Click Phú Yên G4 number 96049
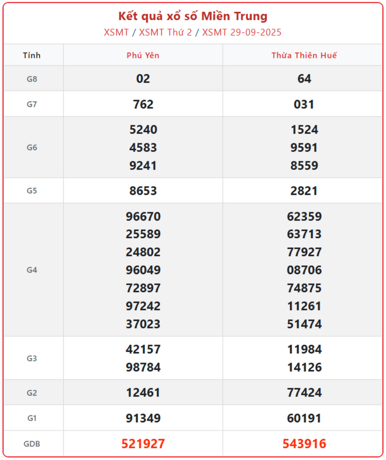Viewport: 386px width, 460px height. tap(143, 270)
